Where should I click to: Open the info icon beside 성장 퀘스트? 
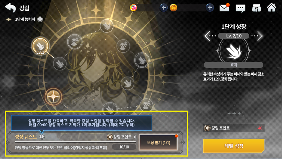42,137
